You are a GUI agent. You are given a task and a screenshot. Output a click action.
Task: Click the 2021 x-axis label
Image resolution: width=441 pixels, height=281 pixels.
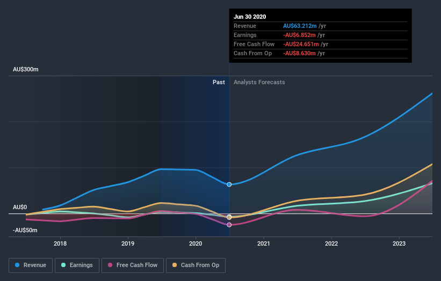pyautogui.click(x=264, y=243)
